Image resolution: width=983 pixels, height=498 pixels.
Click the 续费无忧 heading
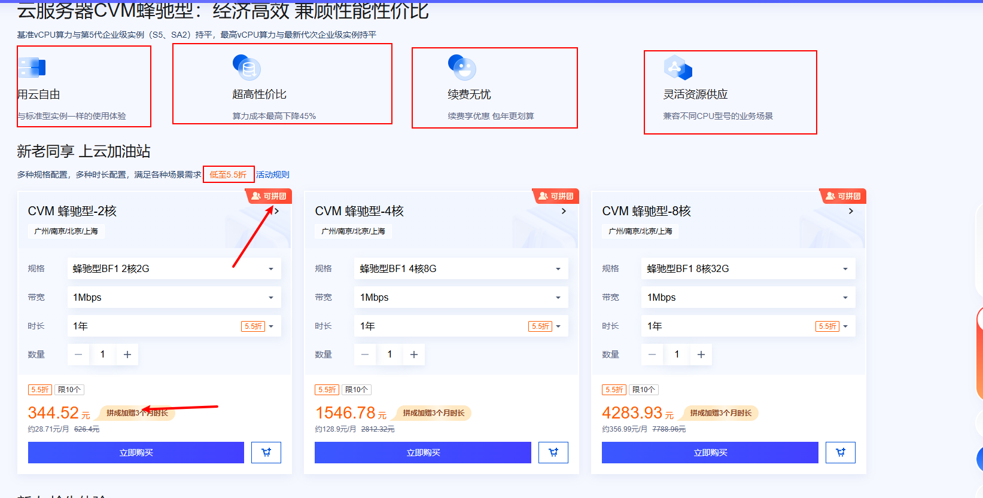[x=469, y=94]
